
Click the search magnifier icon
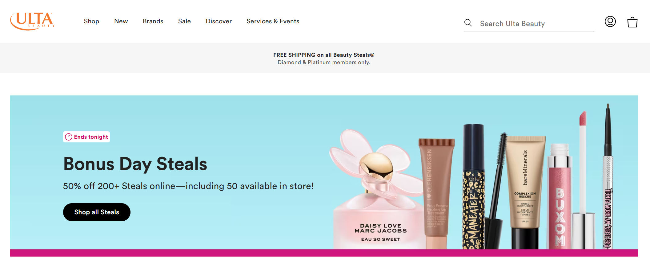pos(468,23)
